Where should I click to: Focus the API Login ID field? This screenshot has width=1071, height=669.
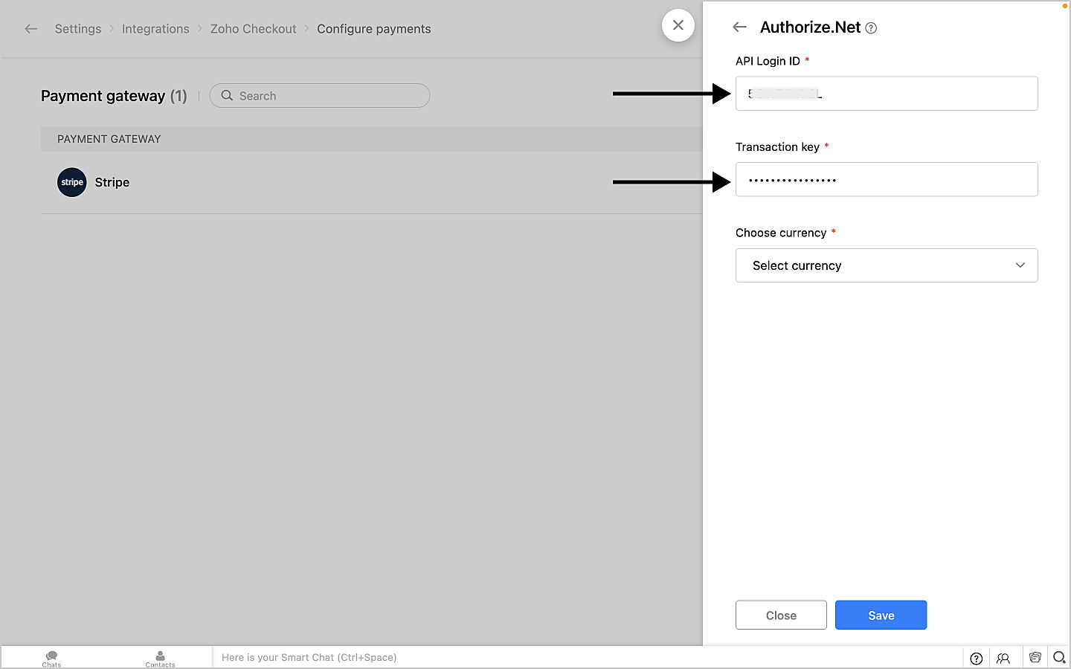[x=887, y=94]
